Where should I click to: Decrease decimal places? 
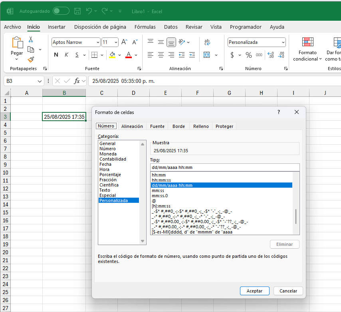[x=281, y=55]
